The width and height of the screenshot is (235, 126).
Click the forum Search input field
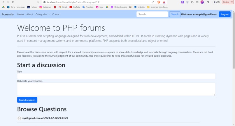coord(152,14)
